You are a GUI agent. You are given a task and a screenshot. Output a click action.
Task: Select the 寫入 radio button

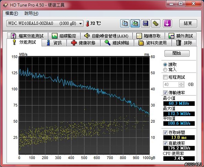[x=165, y=70]
